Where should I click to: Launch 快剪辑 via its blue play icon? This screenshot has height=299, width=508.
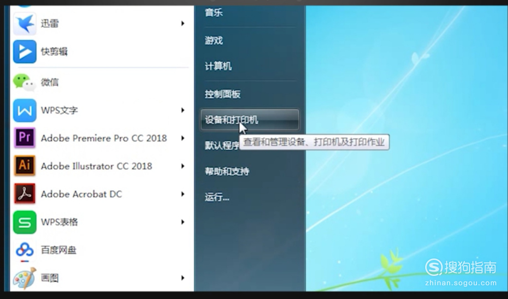coord(24,52)
